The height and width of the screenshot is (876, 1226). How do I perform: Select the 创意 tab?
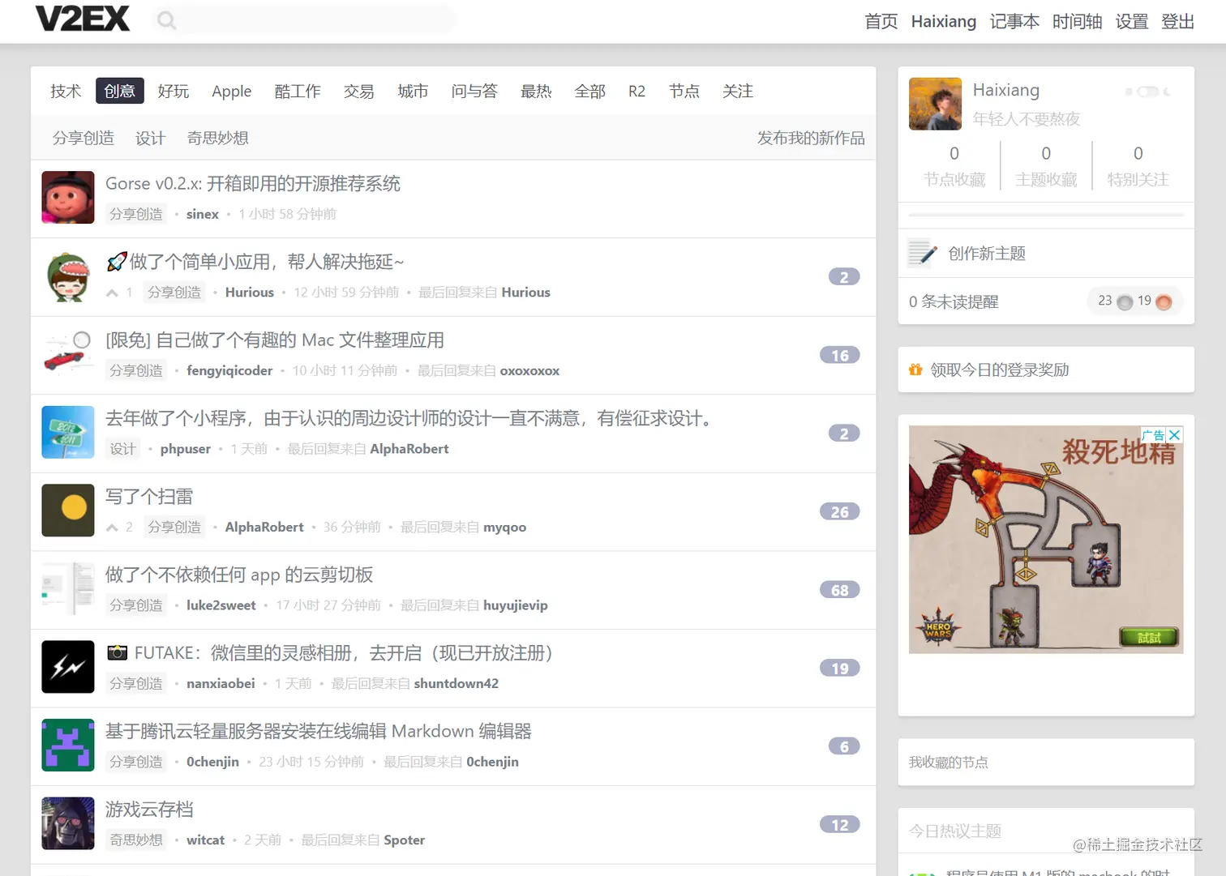pos(119,91)
